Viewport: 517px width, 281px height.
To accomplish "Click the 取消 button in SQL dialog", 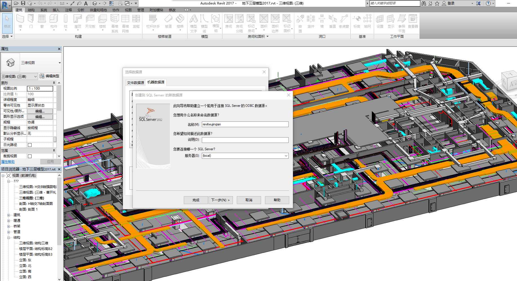I will (249, 200).
